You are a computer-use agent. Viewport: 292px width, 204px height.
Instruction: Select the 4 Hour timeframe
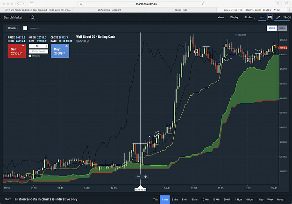coord(250,199)
